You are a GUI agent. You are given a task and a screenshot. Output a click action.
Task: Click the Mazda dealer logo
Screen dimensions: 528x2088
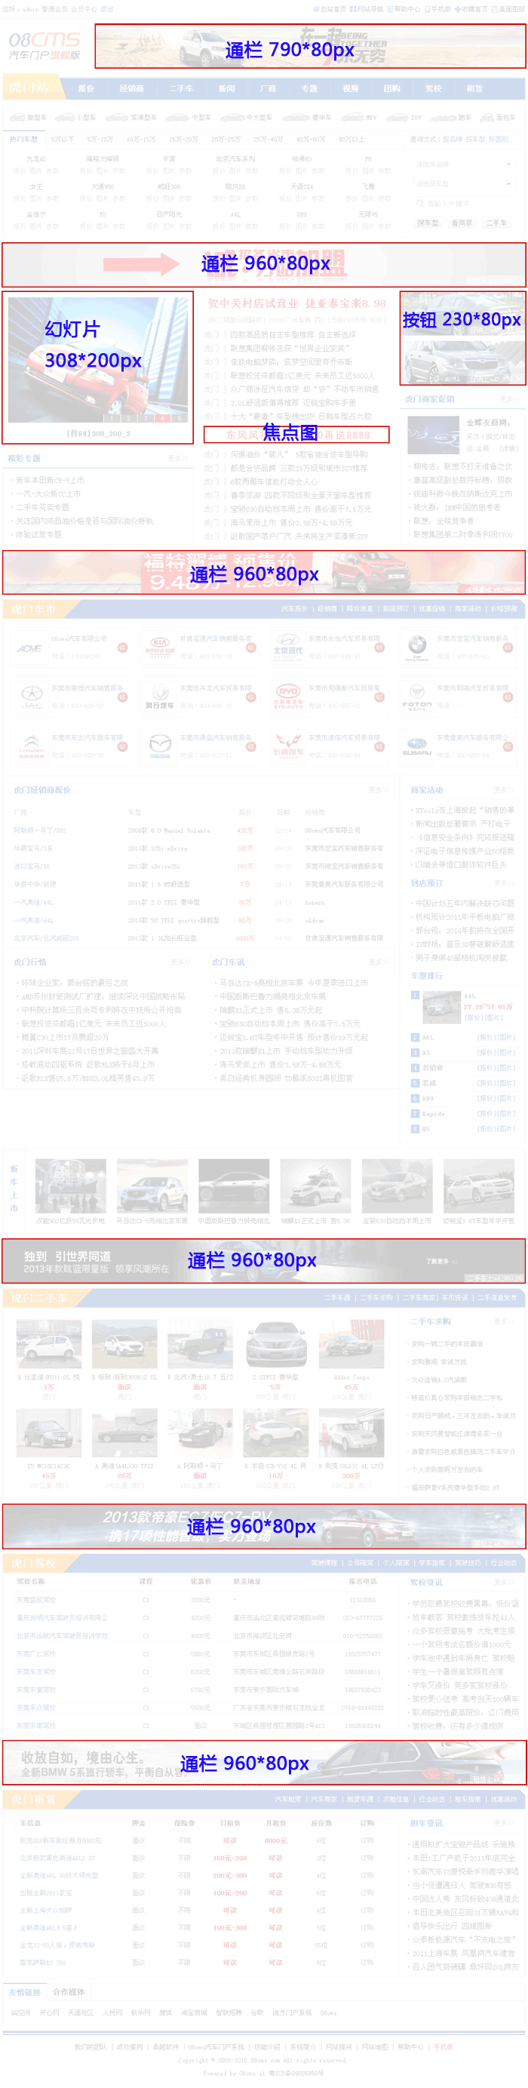[160, 744]
